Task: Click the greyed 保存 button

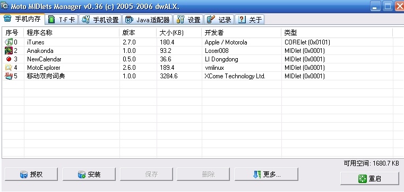Action: [147, 175]
